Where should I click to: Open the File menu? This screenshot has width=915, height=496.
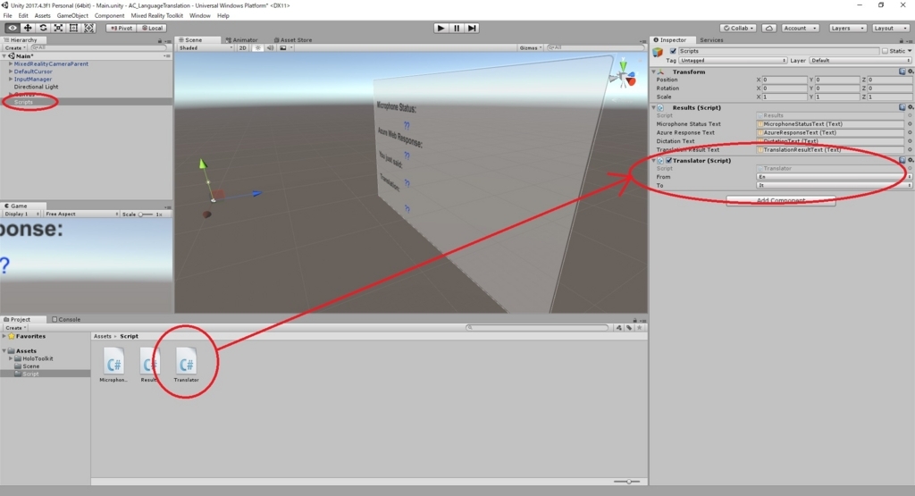tap(7, 16)
